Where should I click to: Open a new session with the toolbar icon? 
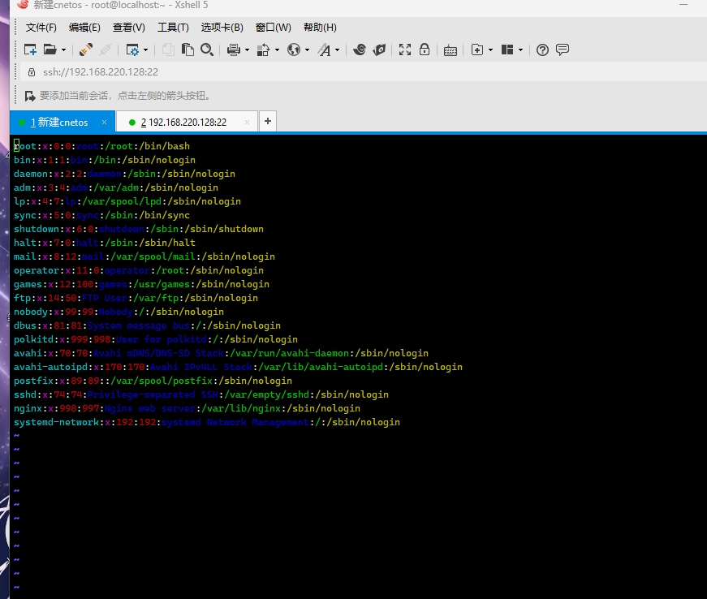[30, 50]
